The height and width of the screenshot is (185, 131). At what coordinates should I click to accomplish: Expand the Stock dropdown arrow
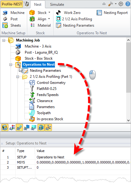[49, 12]
